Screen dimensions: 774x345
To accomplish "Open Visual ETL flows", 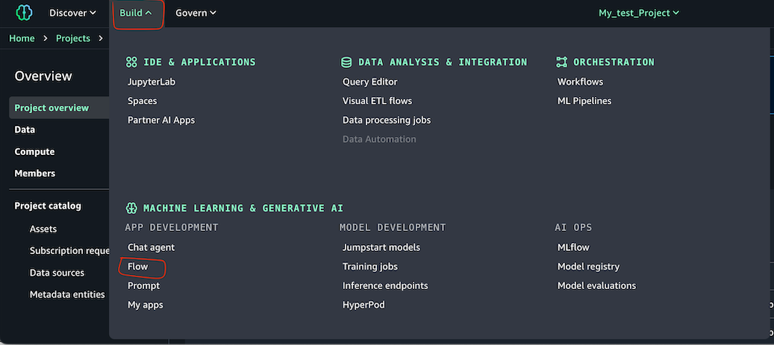I will (x=377, y=101).
